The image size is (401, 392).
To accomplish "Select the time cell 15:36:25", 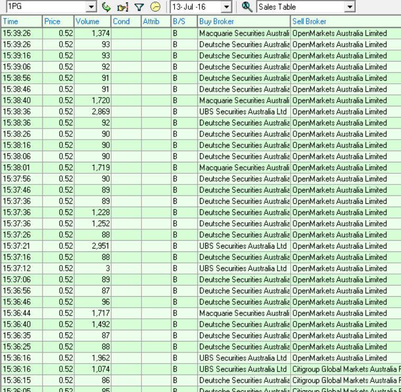I will (22, 347).
